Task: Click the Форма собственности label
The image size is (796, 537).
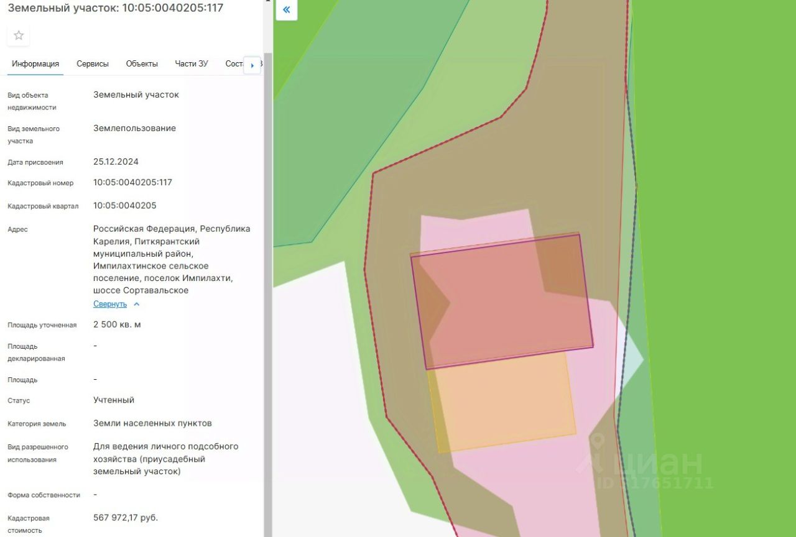Action: [x=44, y=495]
